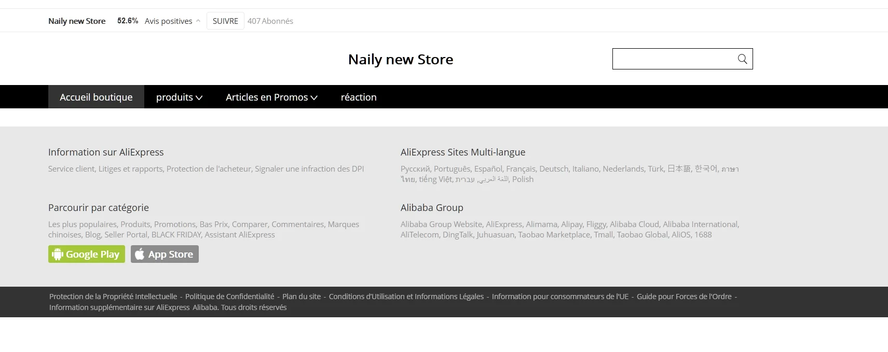Image resolution: width=888 pixels, height=352 pixels.
Task: Switch to the Italiano language site
Action: pos(585,169)
